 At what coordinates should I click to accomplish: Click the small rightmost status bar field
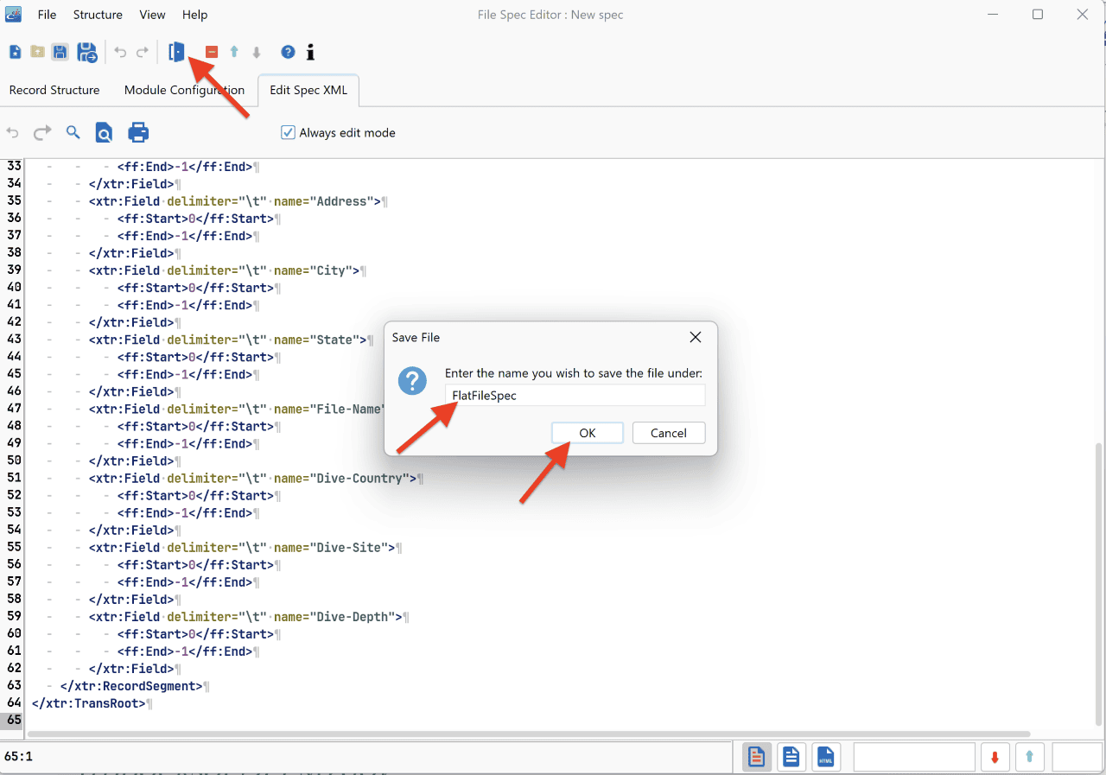(x=1077, y=757)
